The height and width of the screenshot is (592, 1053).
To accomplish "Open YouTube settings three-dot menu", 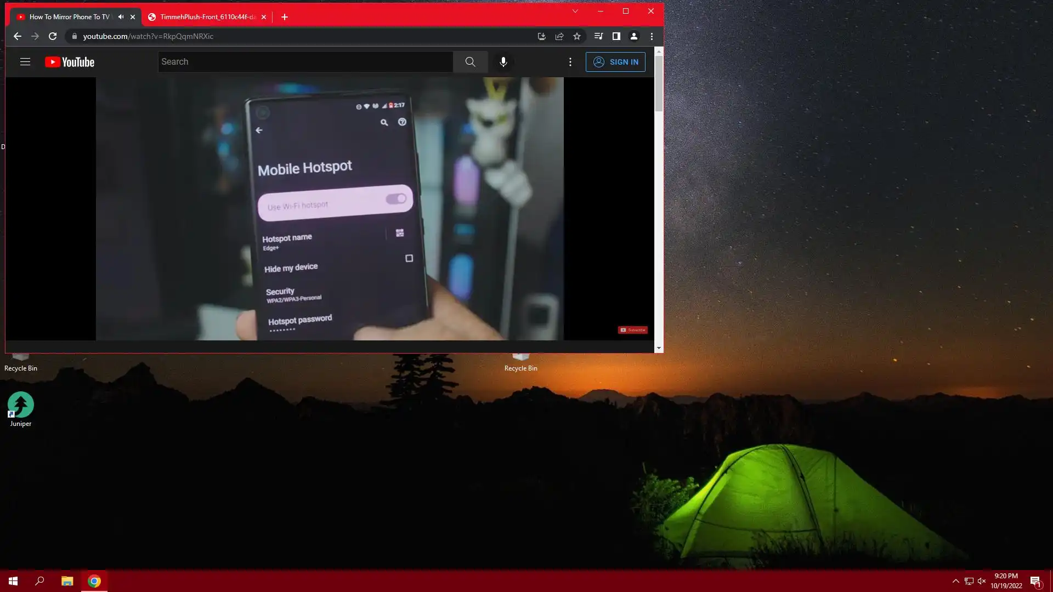I will click(570, 62).
